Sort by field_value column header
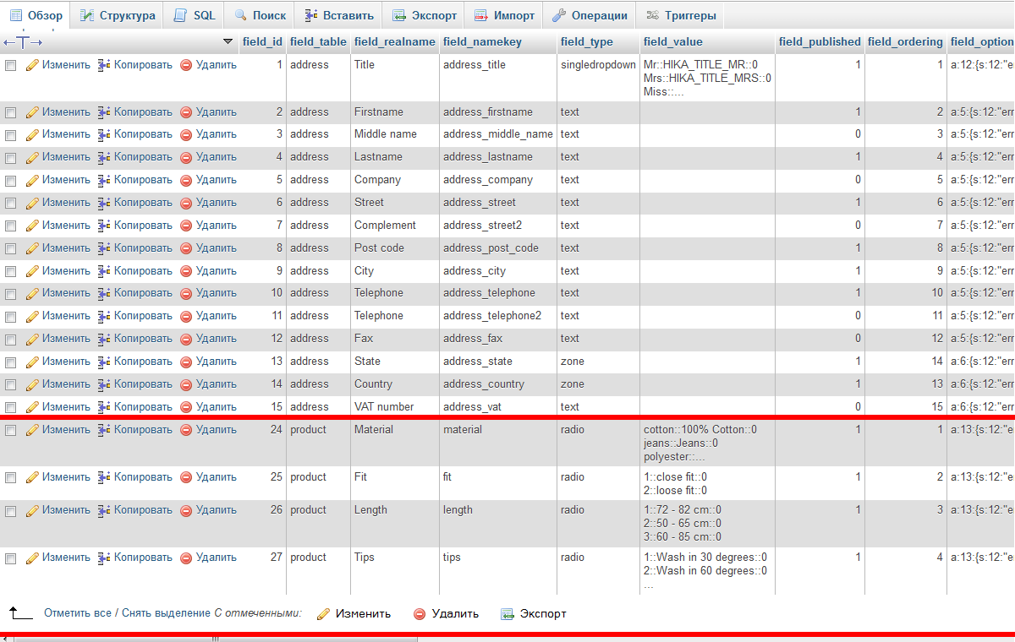 click(673, 41)
